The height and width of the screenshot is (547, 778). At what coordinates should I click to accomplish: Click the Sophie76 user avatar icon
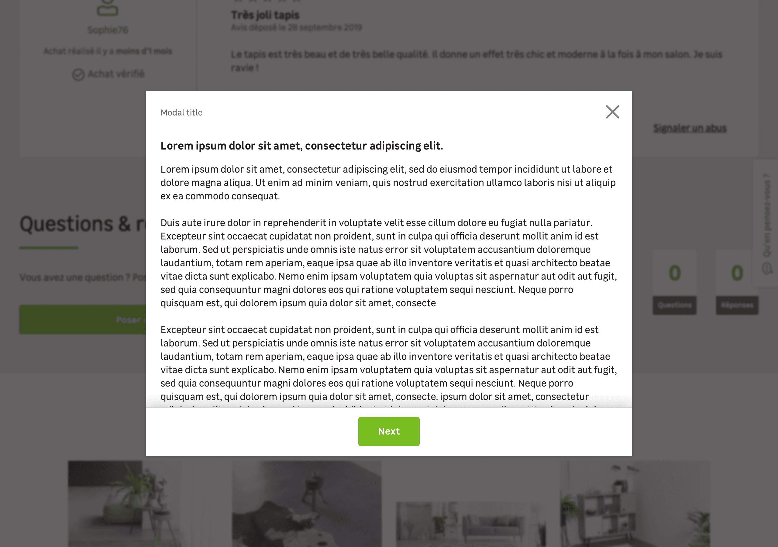tap(107, 8)
